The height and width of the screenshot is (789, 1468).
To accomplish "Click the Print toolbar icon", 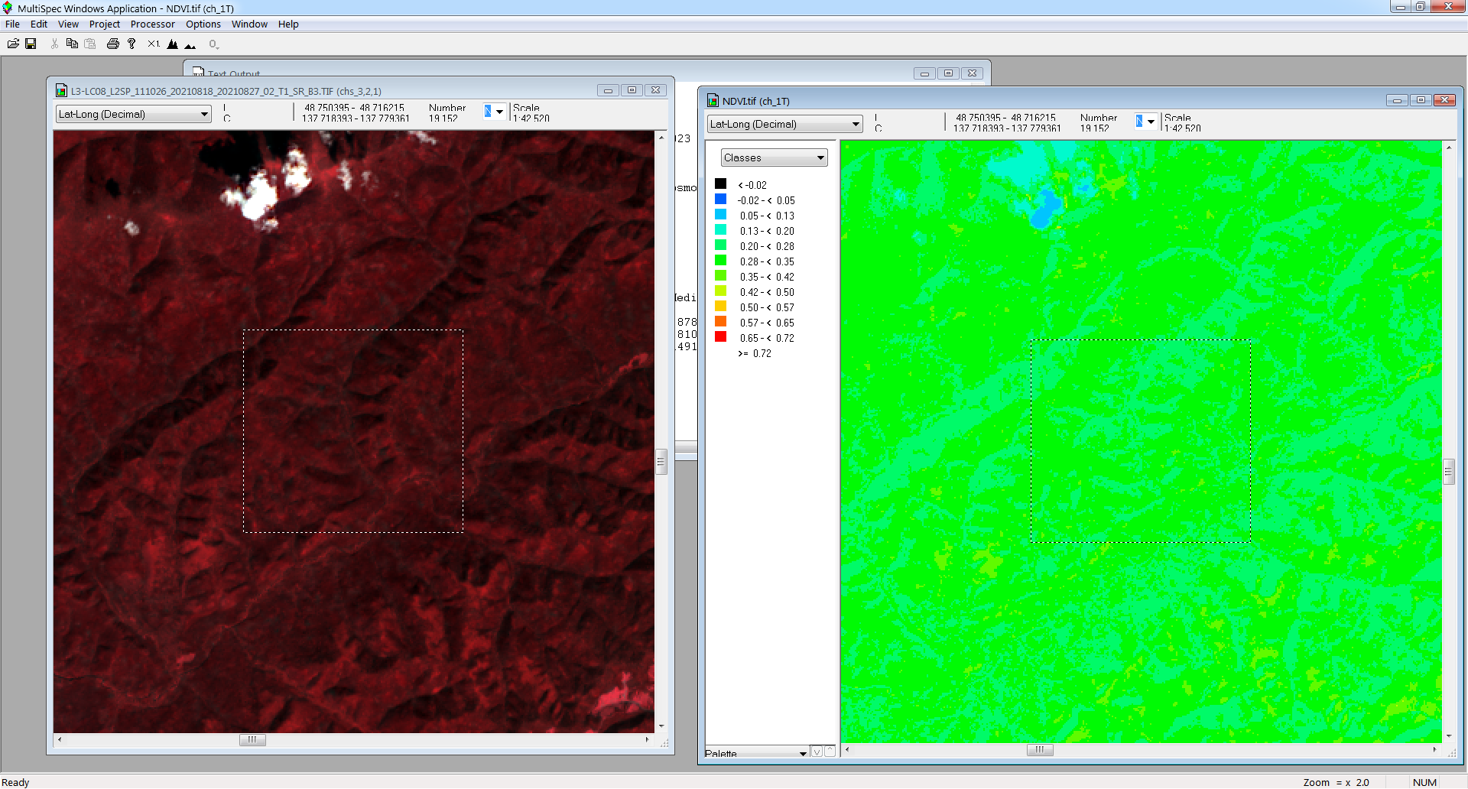I will [x=113, y=44].
